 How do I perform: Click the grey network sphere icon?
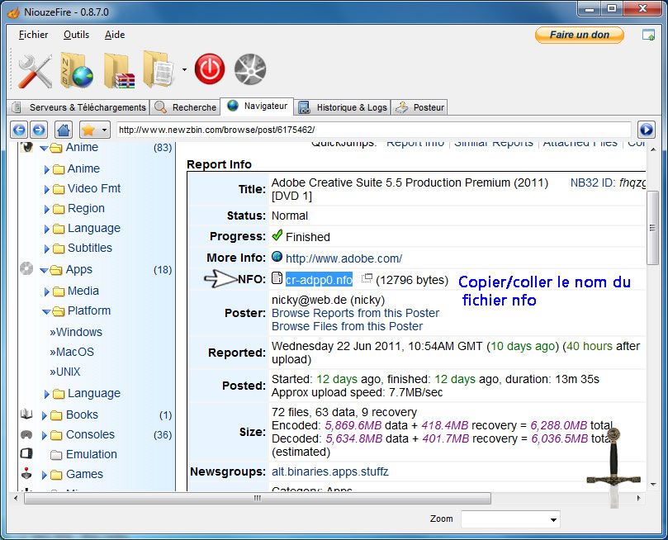[x=250, y=69]
